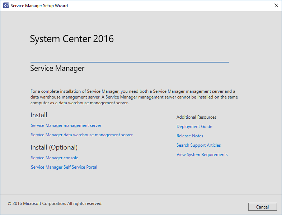282x215 pixels.
Task: Open the Release Notes link
Action: click(x=190, y=136)
